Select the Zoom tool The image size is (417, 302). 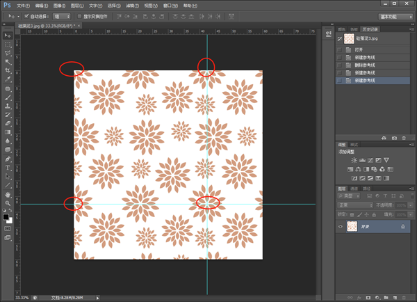(x=8, y=203)
